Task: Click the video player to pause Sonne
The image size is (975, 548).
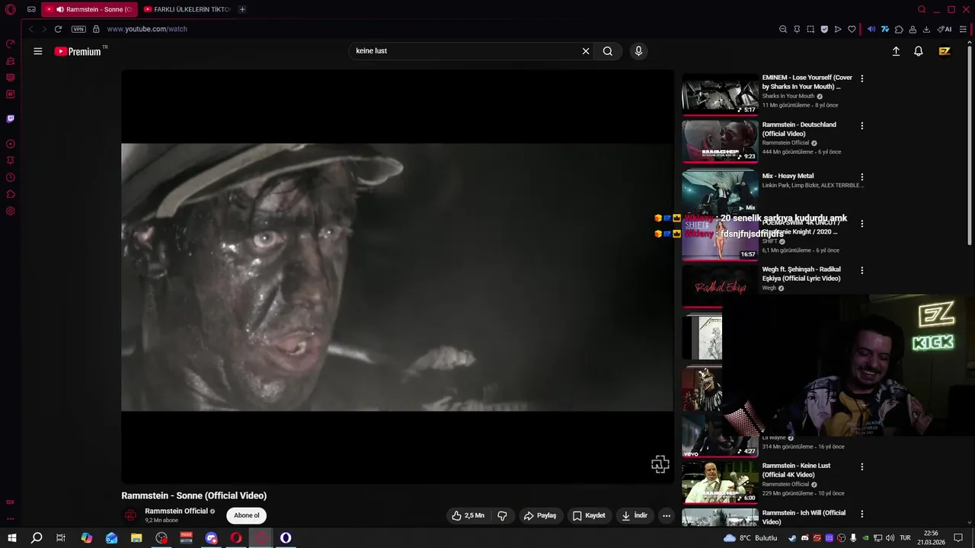Action: [398, 277]
